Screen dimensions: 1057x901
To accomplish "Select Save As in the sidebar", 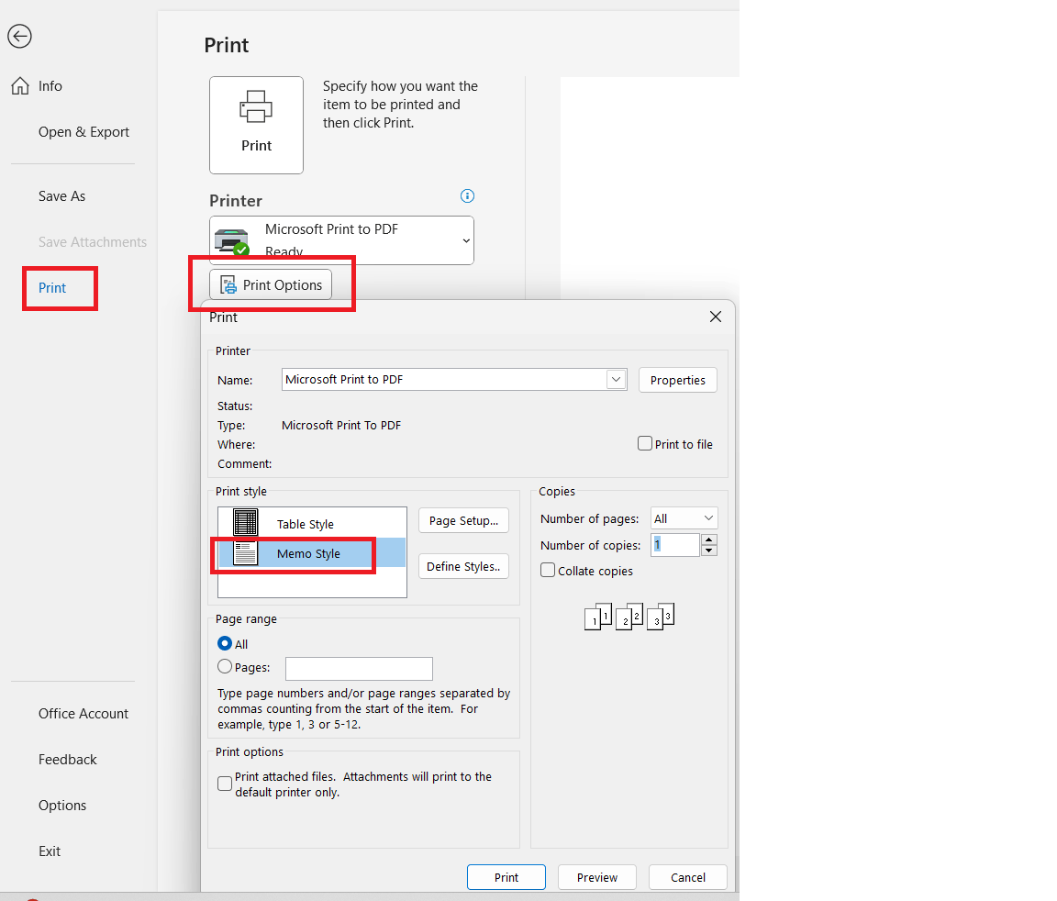I will coord(61,195).
